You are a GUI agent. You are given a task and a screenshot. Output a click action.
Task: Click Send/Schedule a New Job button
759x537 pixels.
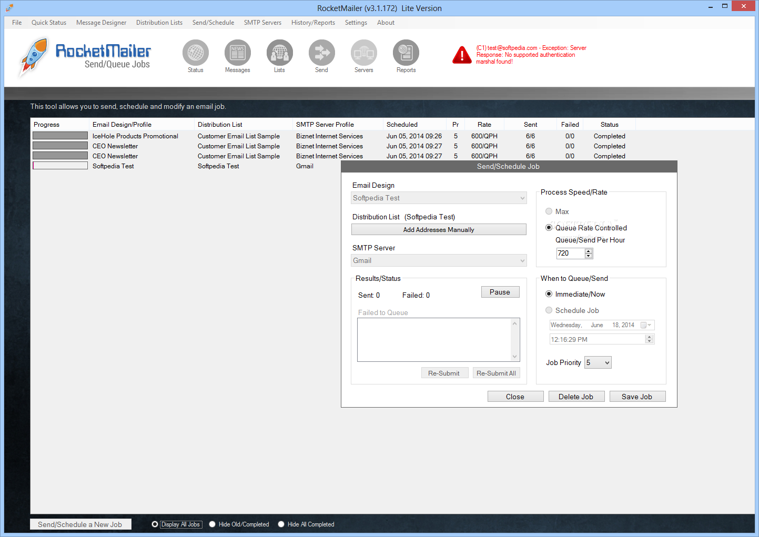coord(80,524)
